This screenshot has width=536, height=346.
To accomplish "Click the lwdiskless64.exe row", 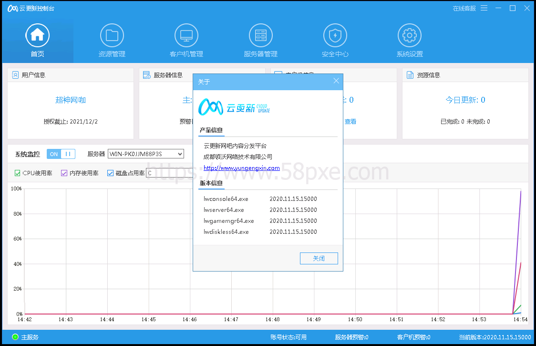I will click(260, 231).
